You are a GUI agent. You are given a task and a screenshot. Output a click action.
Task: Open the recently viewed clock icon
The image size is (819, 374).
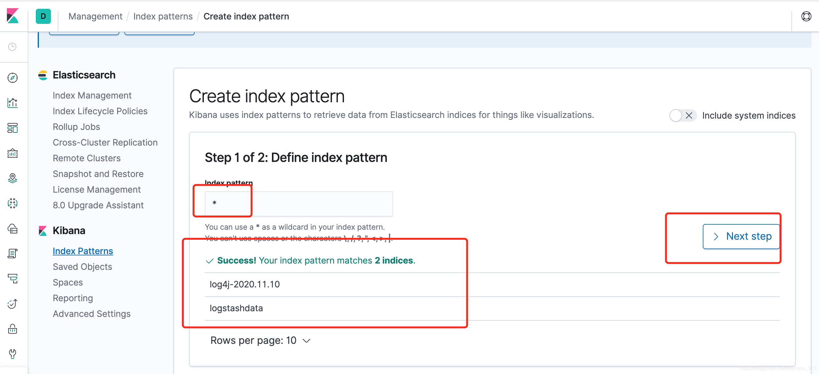12,47
